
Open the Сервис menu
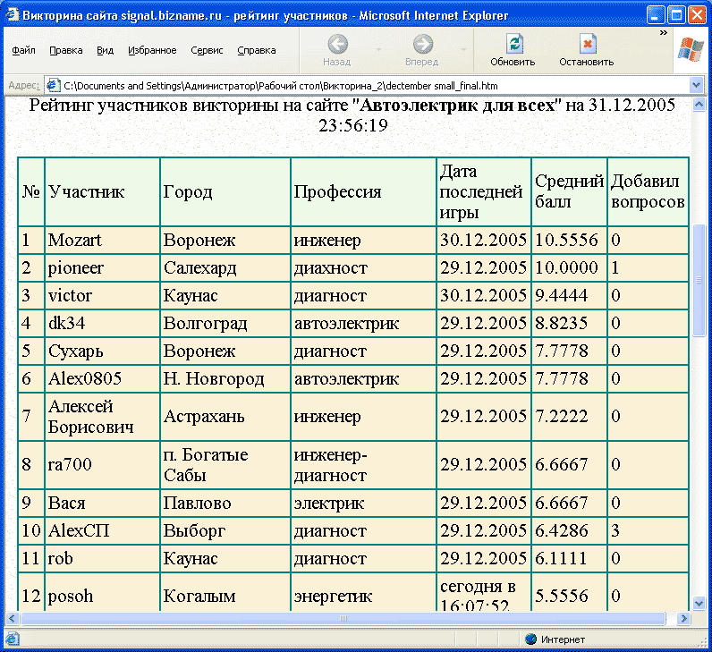click(207, 50)
